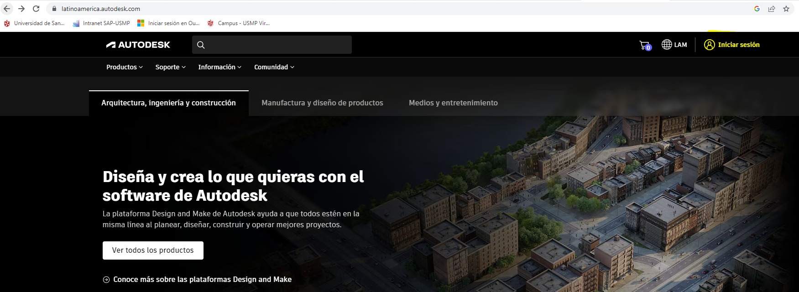799x292 pixels.
Task: Click the La plataforma Design and Make paragraph
Action: [231, 219]
